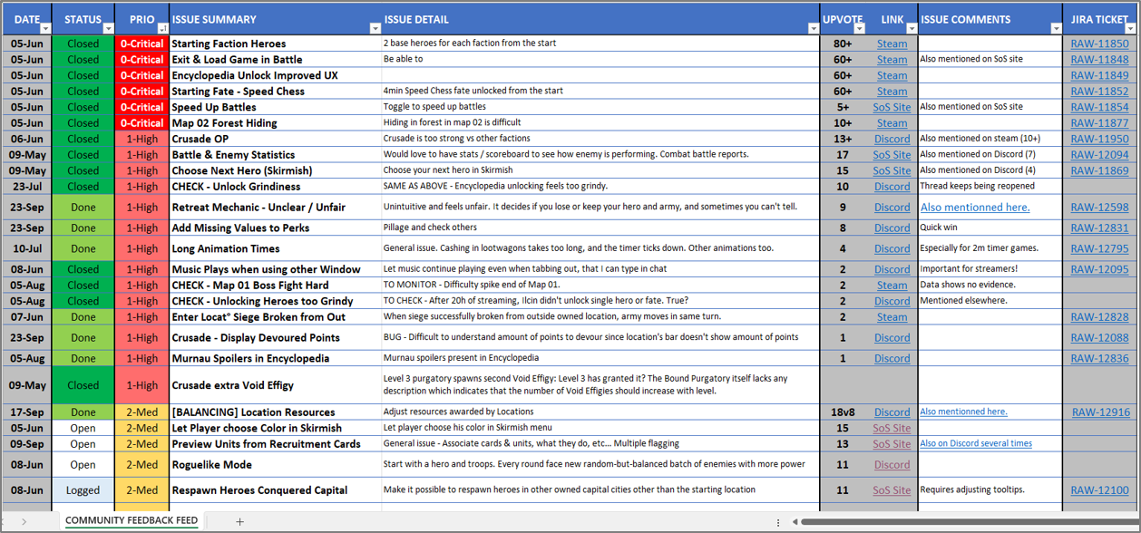Image resolution: width=1141 pixels, height=533 pixels.
Task: Open the DATE column filter dropdown
Action: click(45, 29)
